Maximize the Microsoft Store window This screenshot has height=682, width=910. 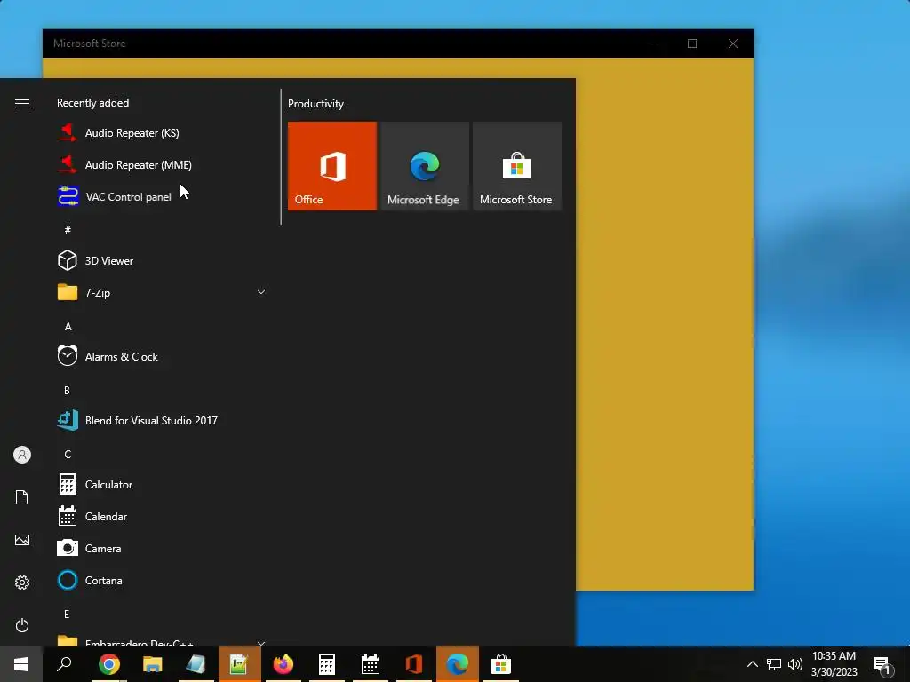691,44
